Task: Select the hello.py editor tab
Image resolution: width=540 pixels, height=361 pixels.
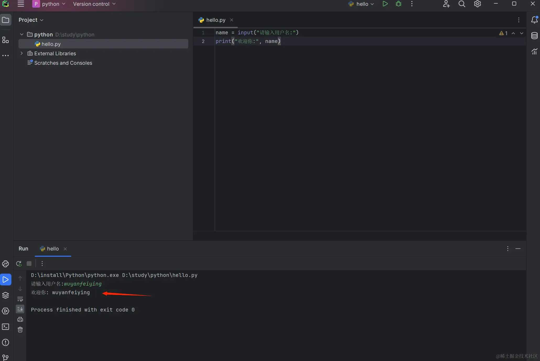Action: [x=215, y=20]
